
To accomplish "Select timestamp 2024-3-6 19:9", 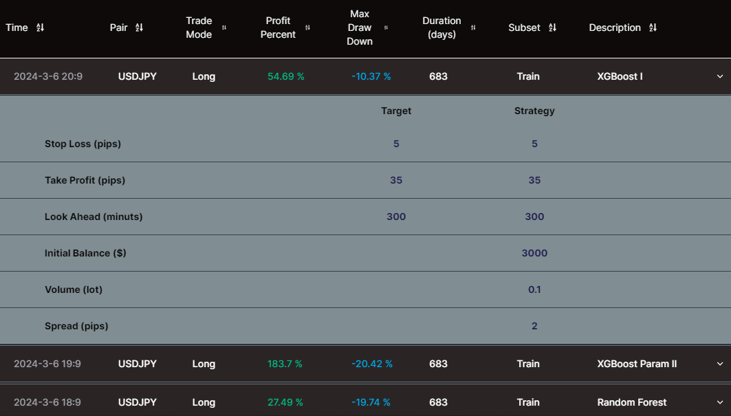I will point(47,364).
